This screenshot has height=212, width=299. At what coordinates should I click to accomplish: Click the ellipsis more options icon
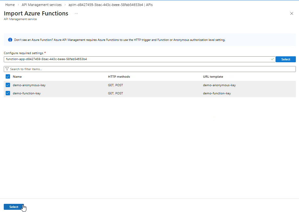coord(76,14)
